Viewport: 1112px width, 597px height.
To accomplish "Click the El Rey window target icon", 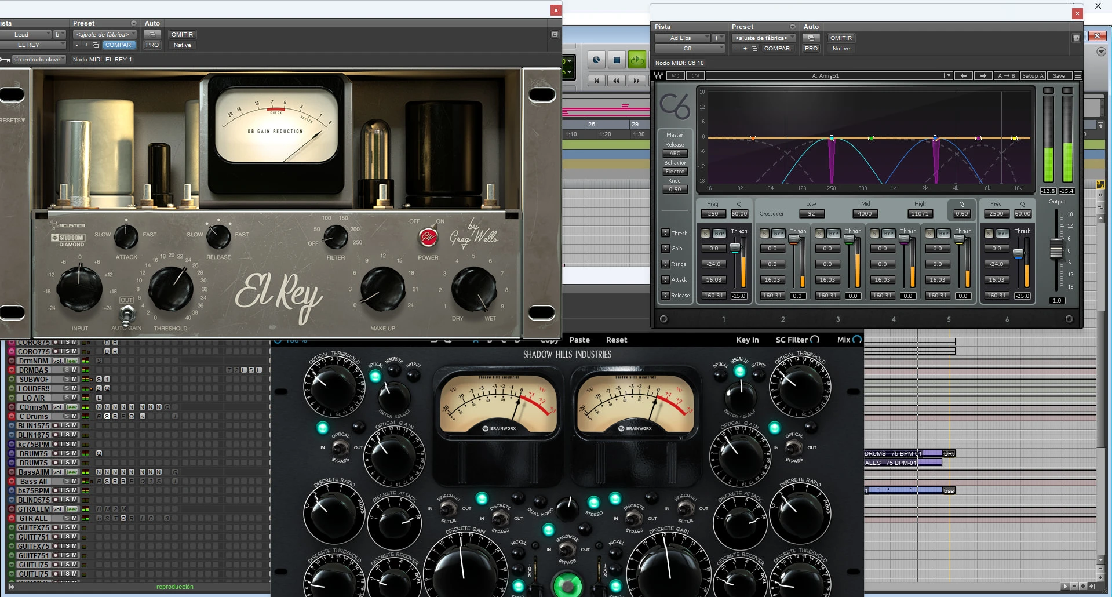I will 555,34.
